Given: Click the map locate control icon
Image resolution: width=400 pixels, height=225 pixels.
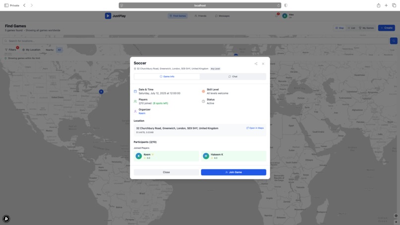Looking at the screenshot, I should coord(396,216).
